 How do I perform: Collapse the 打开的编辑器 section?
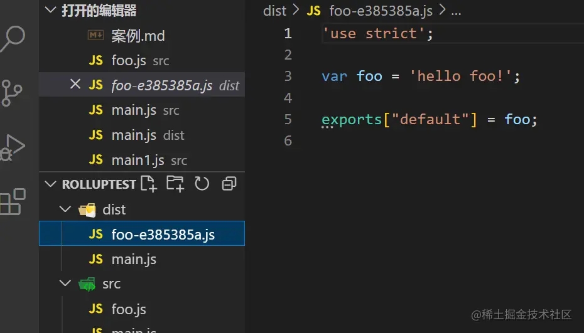(50, 9)
